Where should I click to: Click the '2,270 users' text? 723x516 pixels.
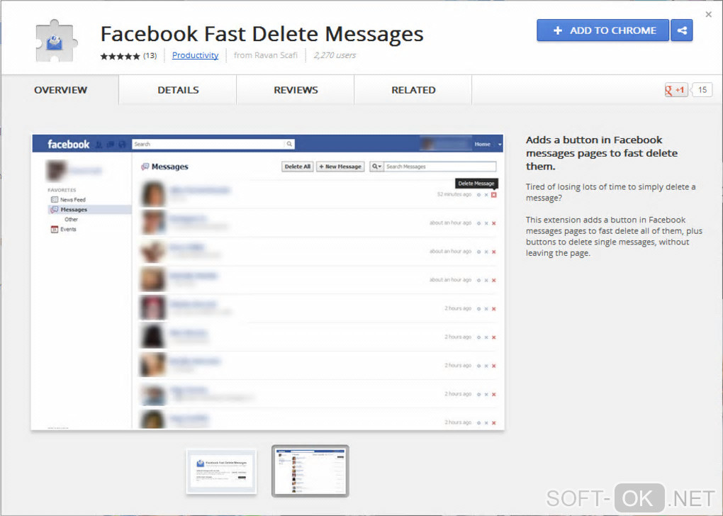[x=335, y=55]
